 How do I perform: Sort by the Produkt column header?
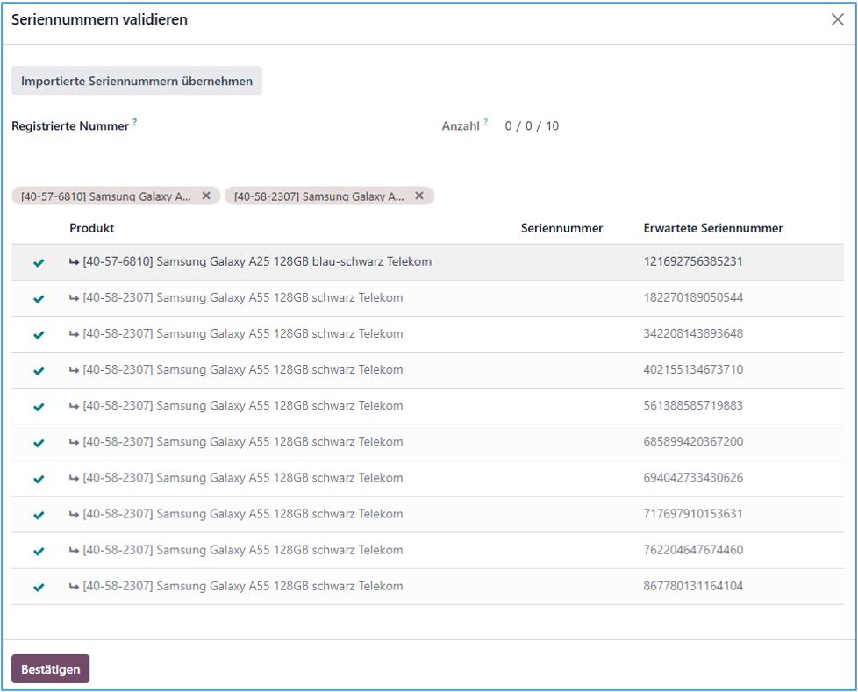(92, 228)
